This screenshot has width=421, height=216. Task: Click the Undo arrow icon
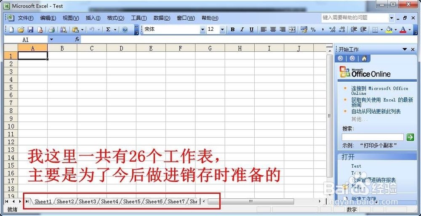92,29
